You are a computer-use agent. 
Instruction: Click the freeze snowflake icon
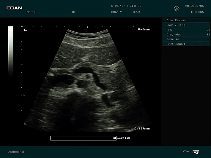[177, 9]
